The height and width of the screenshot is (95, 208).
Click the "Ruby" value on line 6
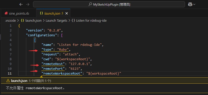(x=63, y=50)
